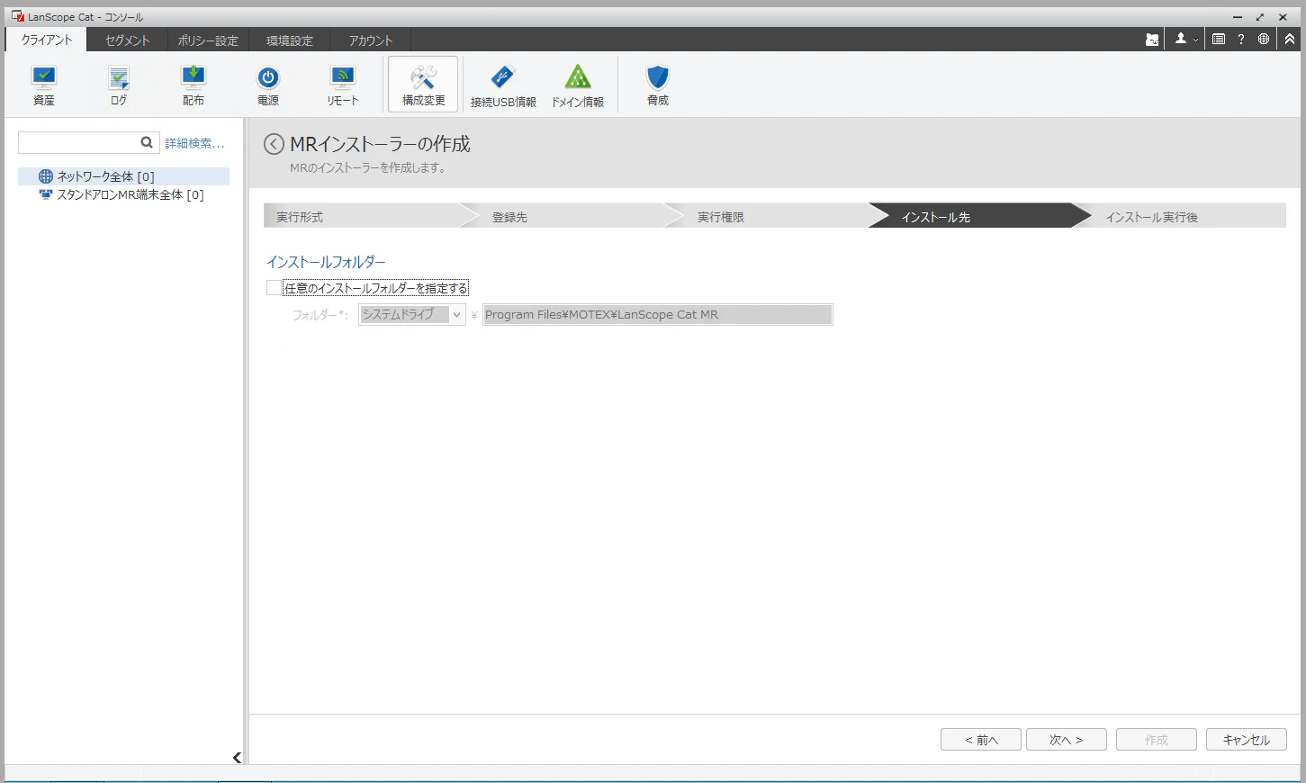Open the 資産 (Assets) toolbar icon
This screenshot has width=1306, height=783.
(44, 85)
